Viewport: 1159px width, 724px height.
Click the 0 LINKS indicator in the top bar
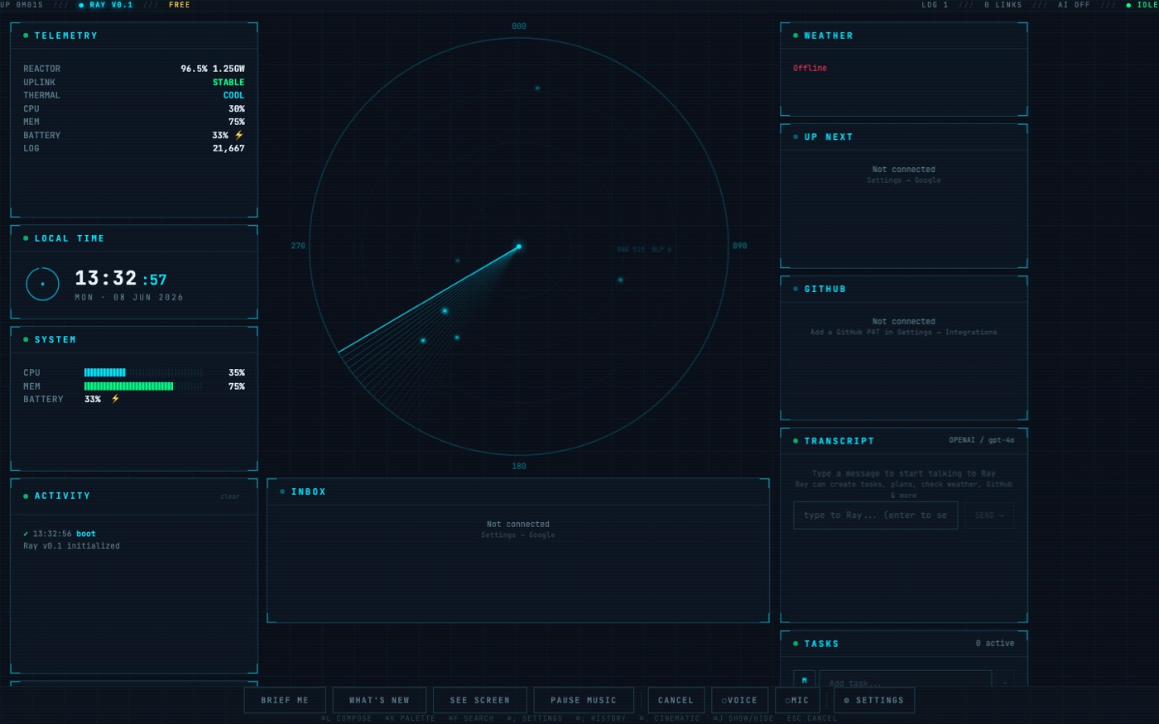pyautogui.click(x=1003, y=5)
